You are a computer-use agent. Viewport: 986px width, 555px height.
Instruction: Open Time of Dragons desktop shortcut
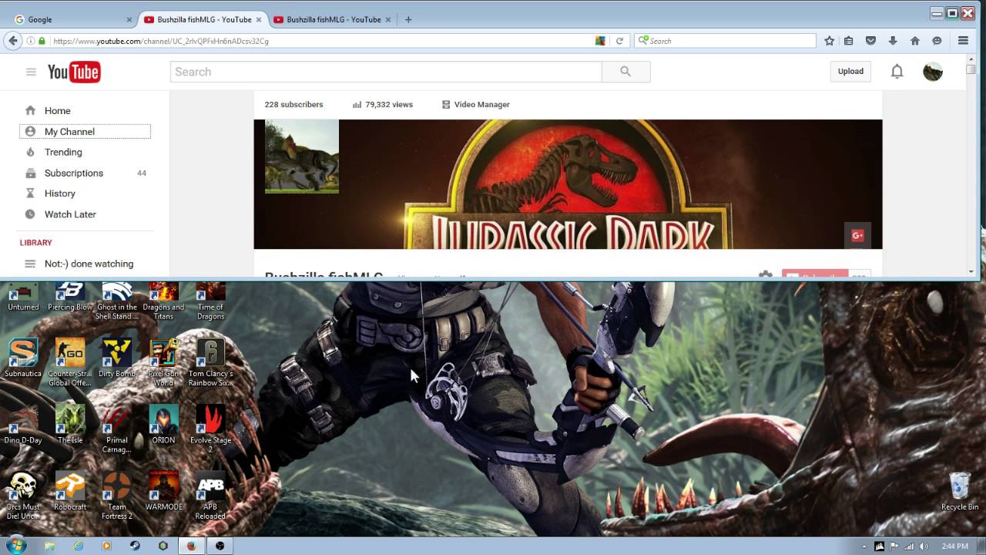pyautogui.click(x=210, y=301)
